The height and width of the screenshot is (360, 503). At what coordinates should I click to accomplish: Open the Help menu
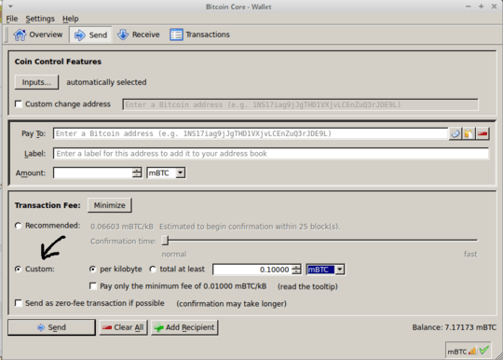click(x=70, y=19)
